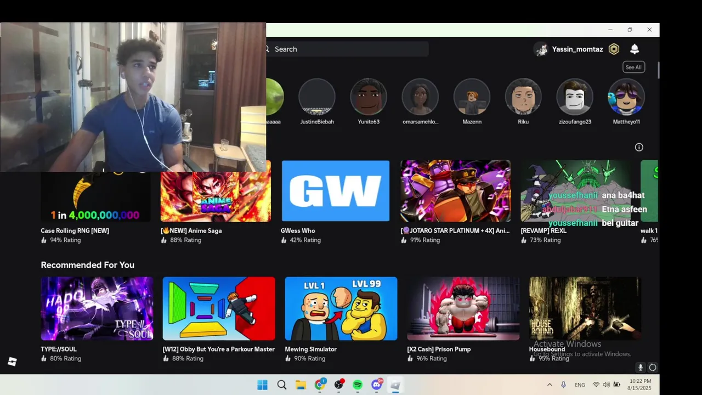702x395 pixels.
Task: Open friend JustineBiebah's avatar
Action: [x=317, y=97]
